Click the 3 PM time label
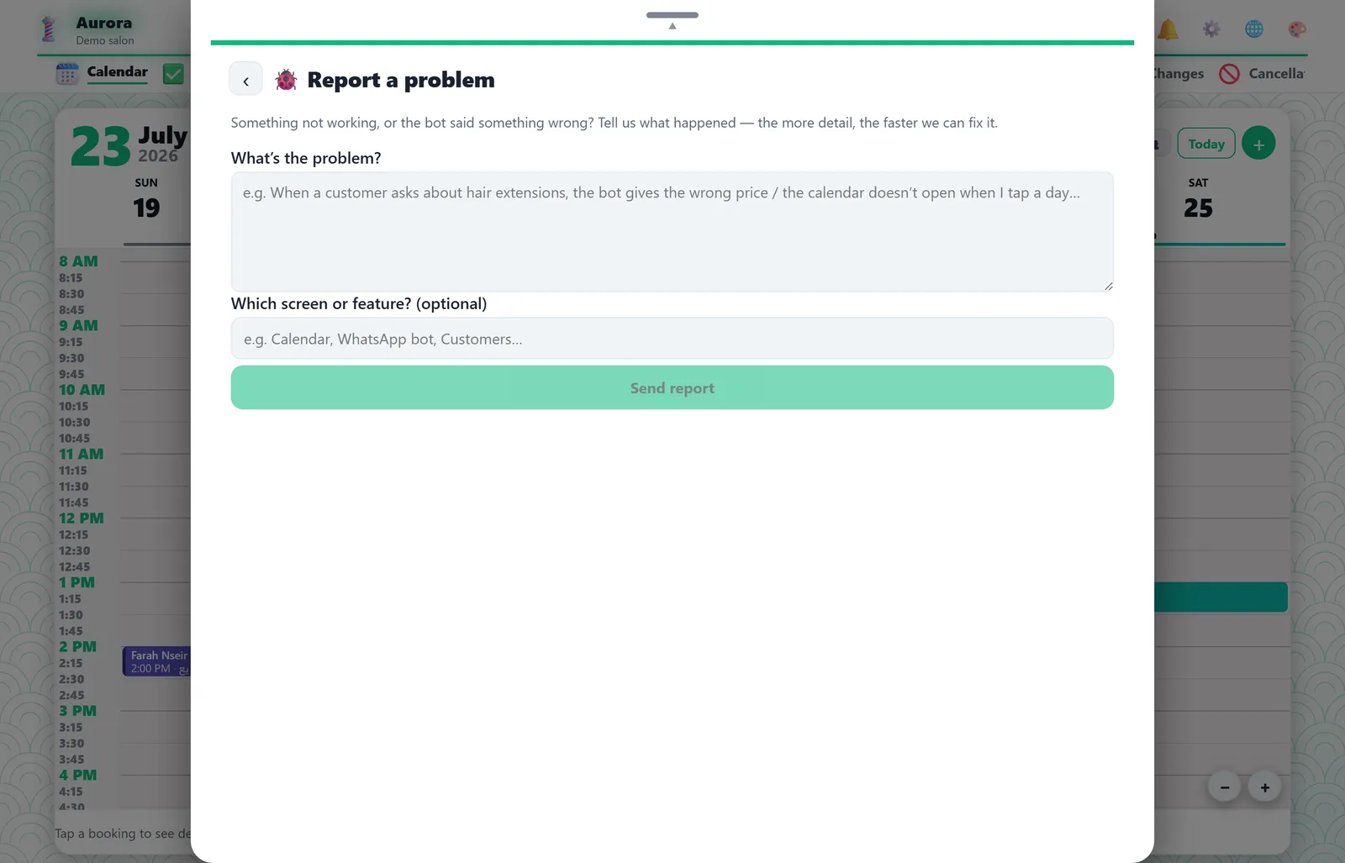Viewport: 1345px width, 863px height. pos(77,711)
